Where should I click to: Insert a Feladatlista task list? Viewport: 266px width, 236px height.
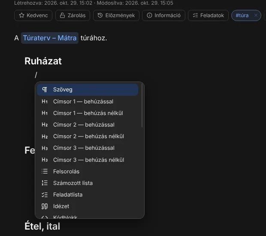pos(88,195)
